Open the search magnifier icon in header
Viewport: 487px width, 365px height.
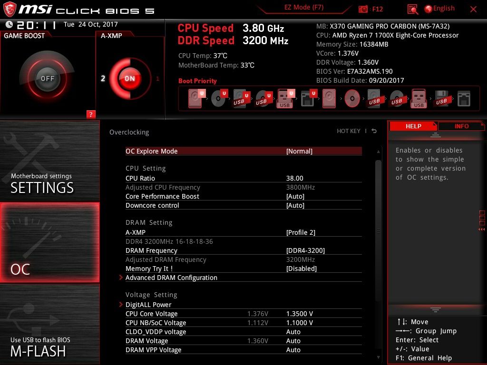412,10
